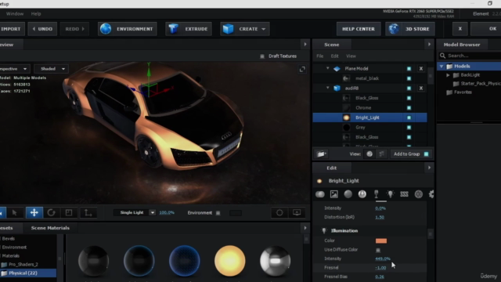Image resolution: width=501 pixels, height=282 pixels.
Task: Select the arrow selection tool in viewport
Action: click(x=14, y=212)
